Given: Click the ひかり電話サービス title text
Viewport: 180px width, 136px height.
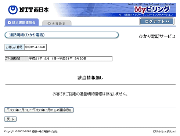Looking at the screenshot, I should click(x=157, y=36).
